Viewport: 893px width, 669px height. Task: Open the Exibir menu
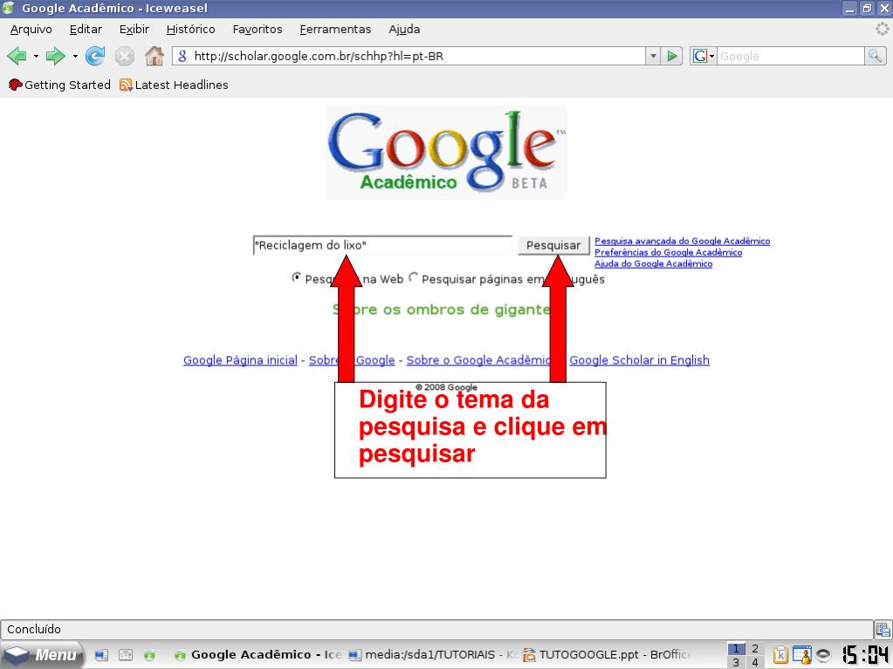tap(134, 29)
